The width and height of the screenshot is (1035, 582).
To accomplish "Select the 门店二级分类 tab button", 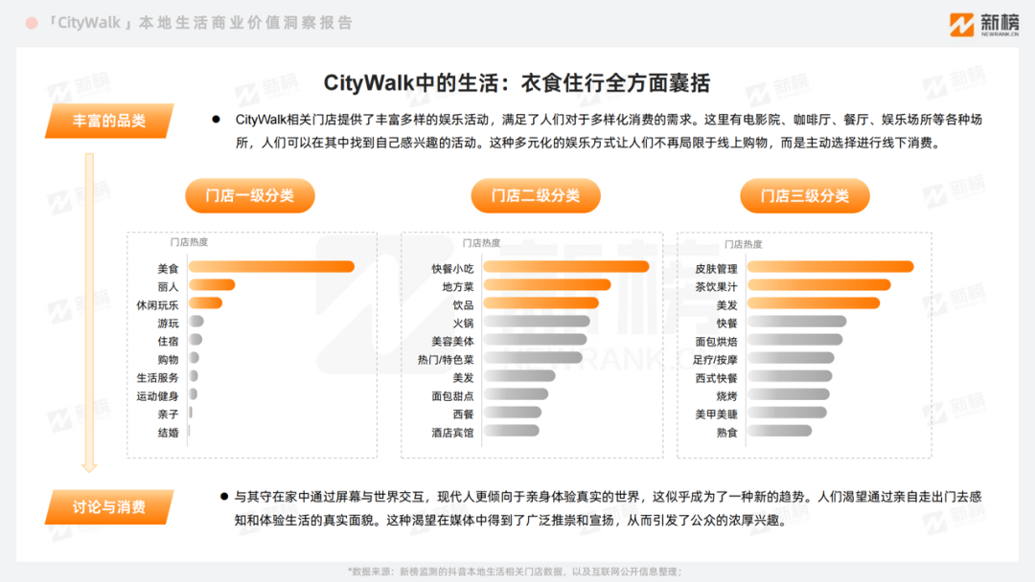I will click(535, 195).
